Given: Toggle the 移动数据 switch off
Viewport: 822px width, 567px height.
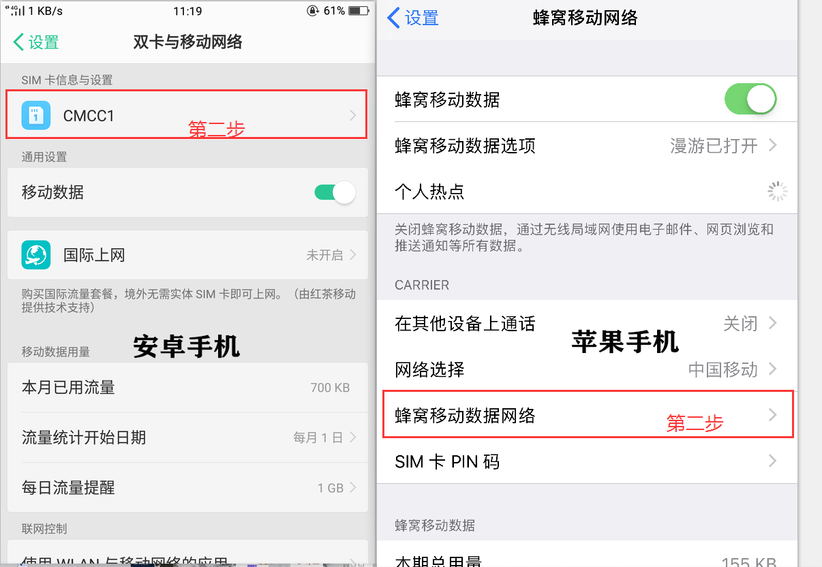Looking at the screenshot, I should click(x=335, y=192).
